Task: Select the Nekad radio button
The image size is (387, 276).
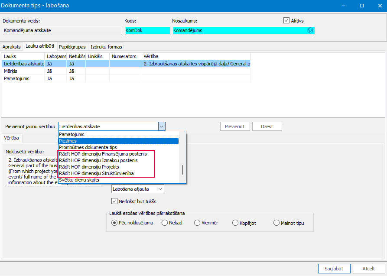Action: (165, 223)
